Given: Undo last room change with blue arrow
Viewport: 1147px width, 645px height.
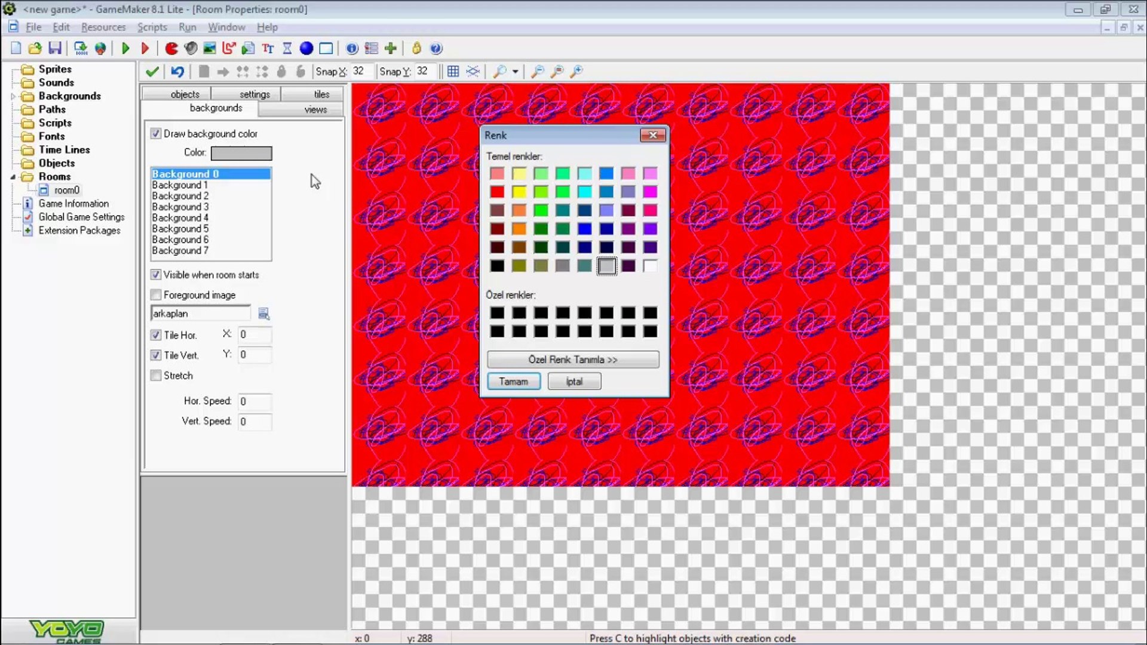Looking at the screenshot, I should [x=177, y=72].
